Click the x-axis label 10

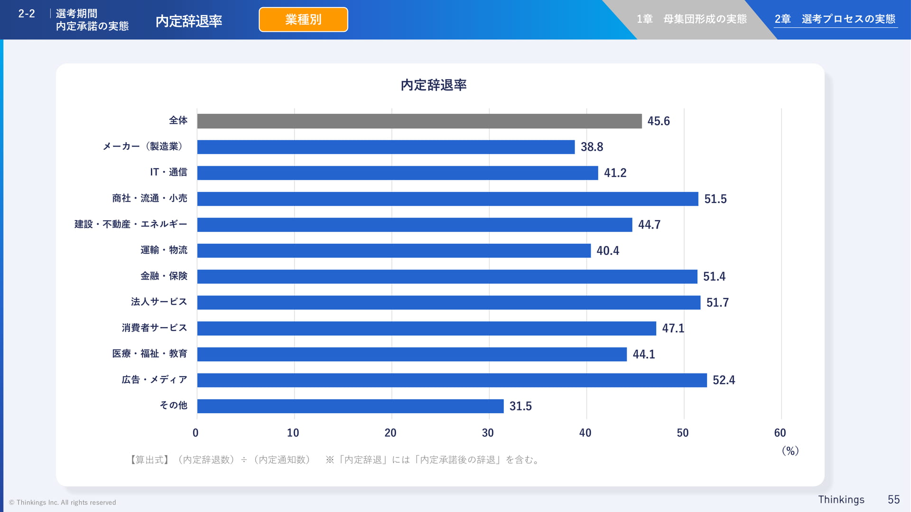pos(293,433)
